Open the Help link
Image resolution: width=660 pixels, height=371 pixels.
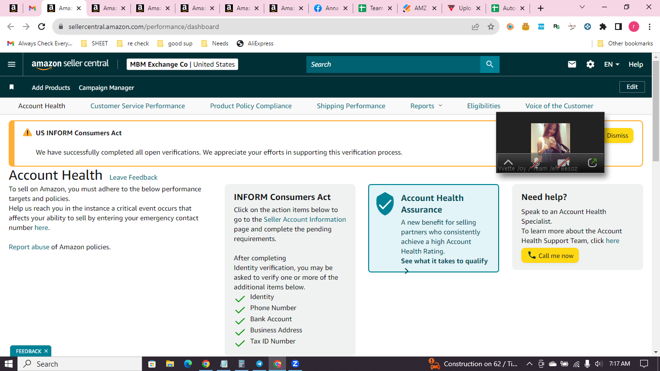(636, 64)
